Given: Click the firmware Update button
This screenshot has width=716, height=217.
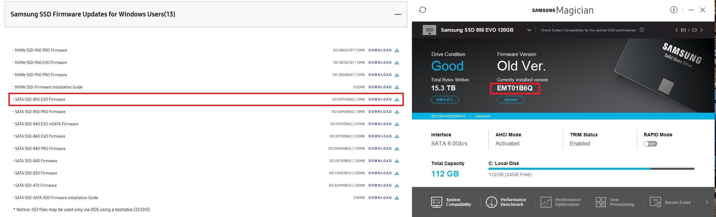Looking at the screenshot, I should (511, 100).
